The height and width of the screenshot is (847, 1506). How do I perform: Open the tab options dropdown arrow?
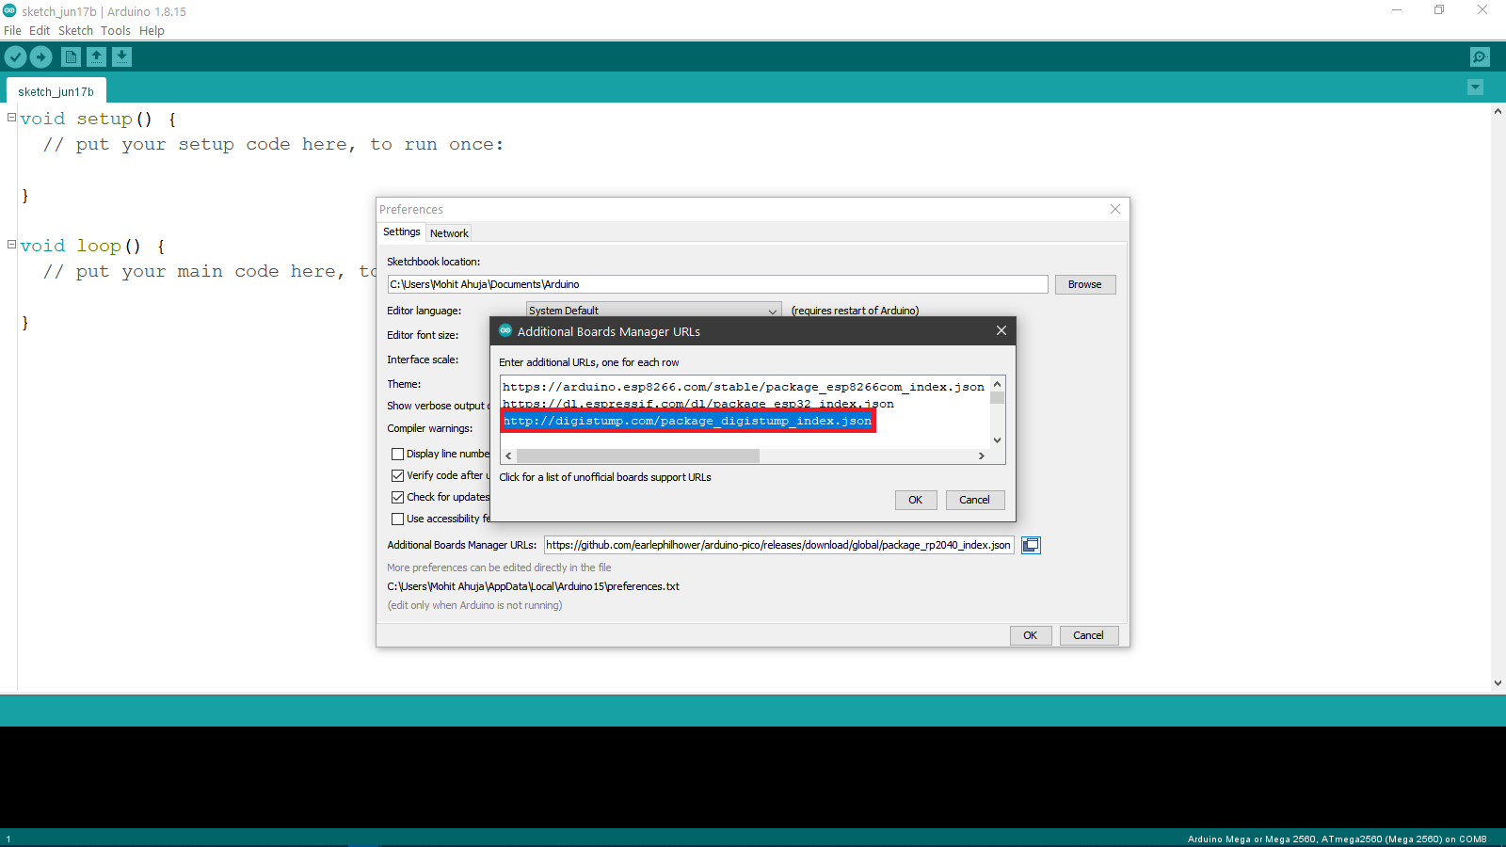coord(1475,88)
